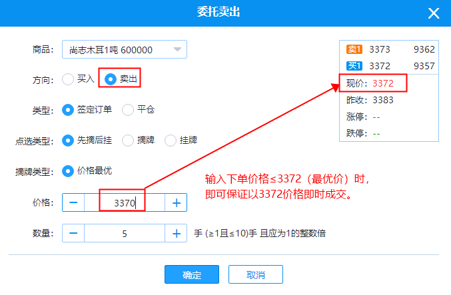This screenshot has height=295, width=451.
Task: Select the 摘牌 radio option
Action: point(128,141)
